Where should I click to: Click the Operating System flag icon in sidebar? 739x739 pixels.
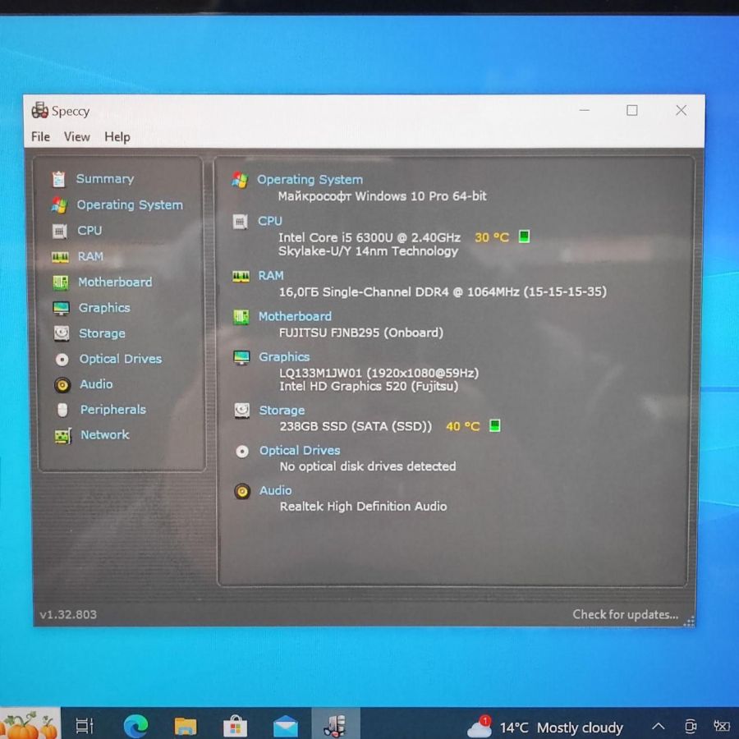[x=59, y=205]
